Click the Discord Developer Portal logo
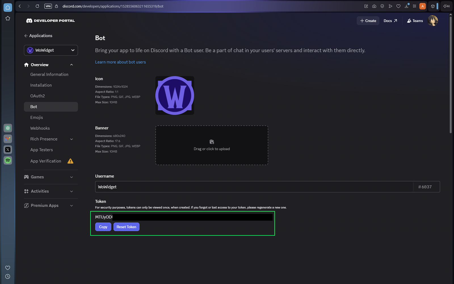 [x=51, y=20]
